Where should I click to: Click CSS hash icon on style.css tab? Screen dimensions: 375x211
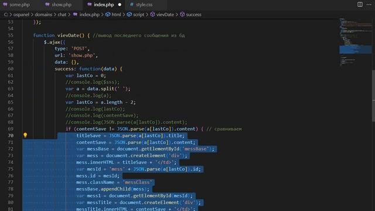(x=132, y=5)
